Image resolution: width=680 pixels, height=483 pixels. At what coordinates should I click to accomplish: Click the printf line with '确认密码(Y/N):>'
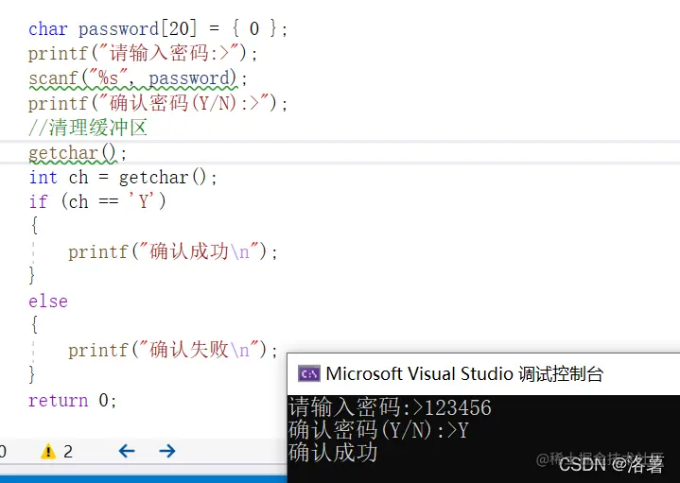point(158,103)
